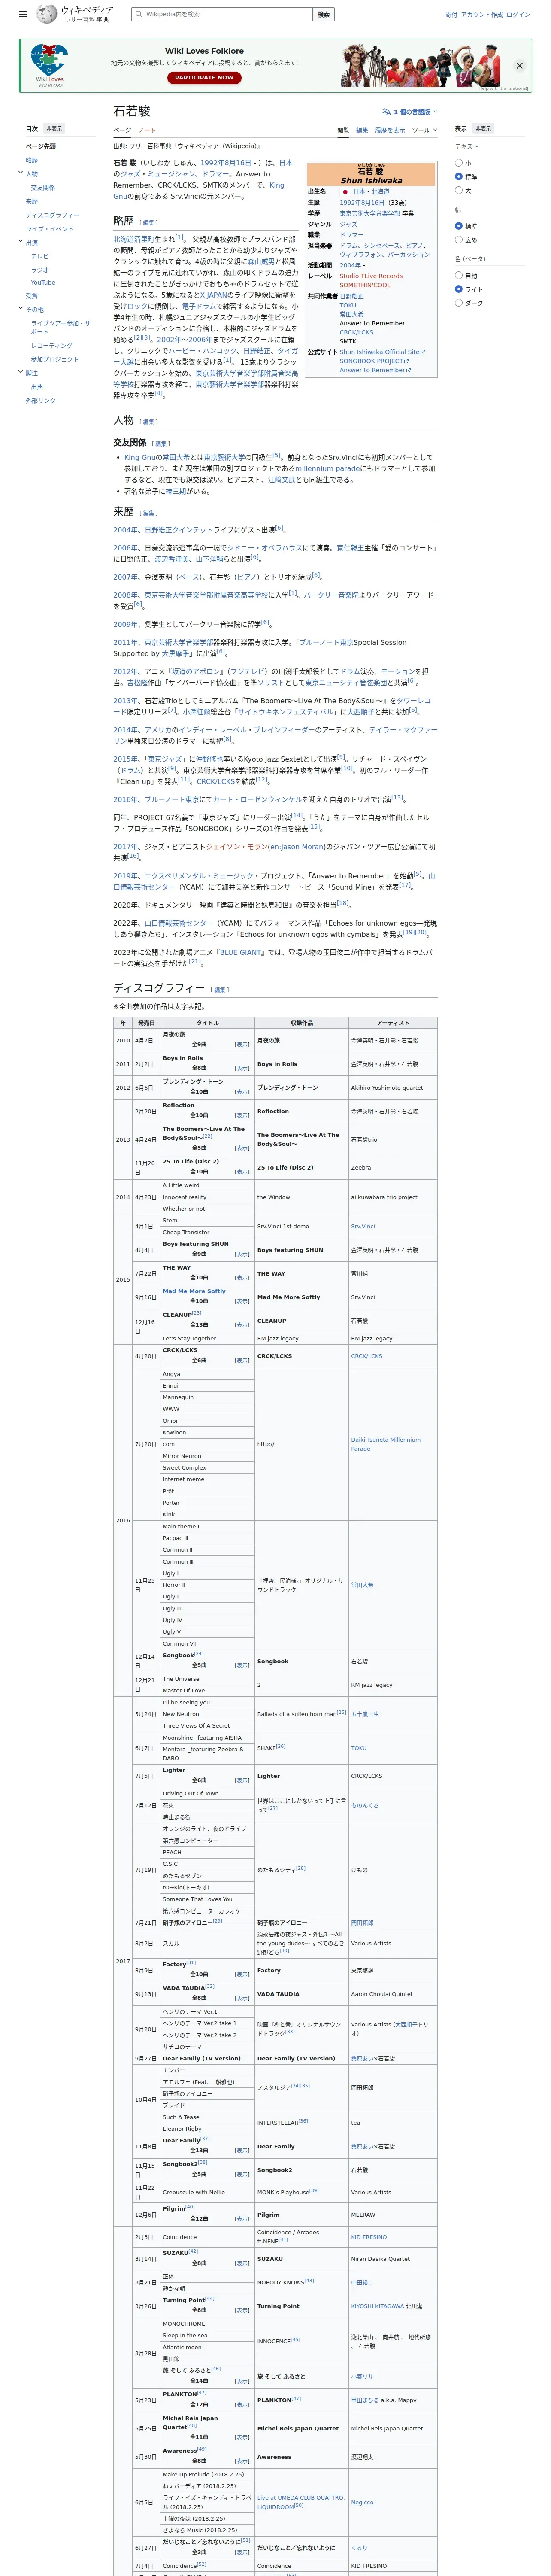Open the ツール dropdown menu

424,130
